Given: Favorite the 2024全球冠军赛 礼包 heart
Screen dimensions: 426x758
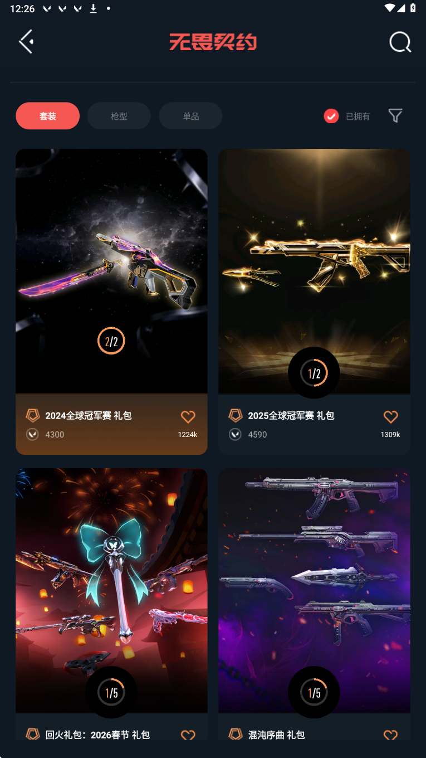Looking at the screenshot, I should pos(188,416).
